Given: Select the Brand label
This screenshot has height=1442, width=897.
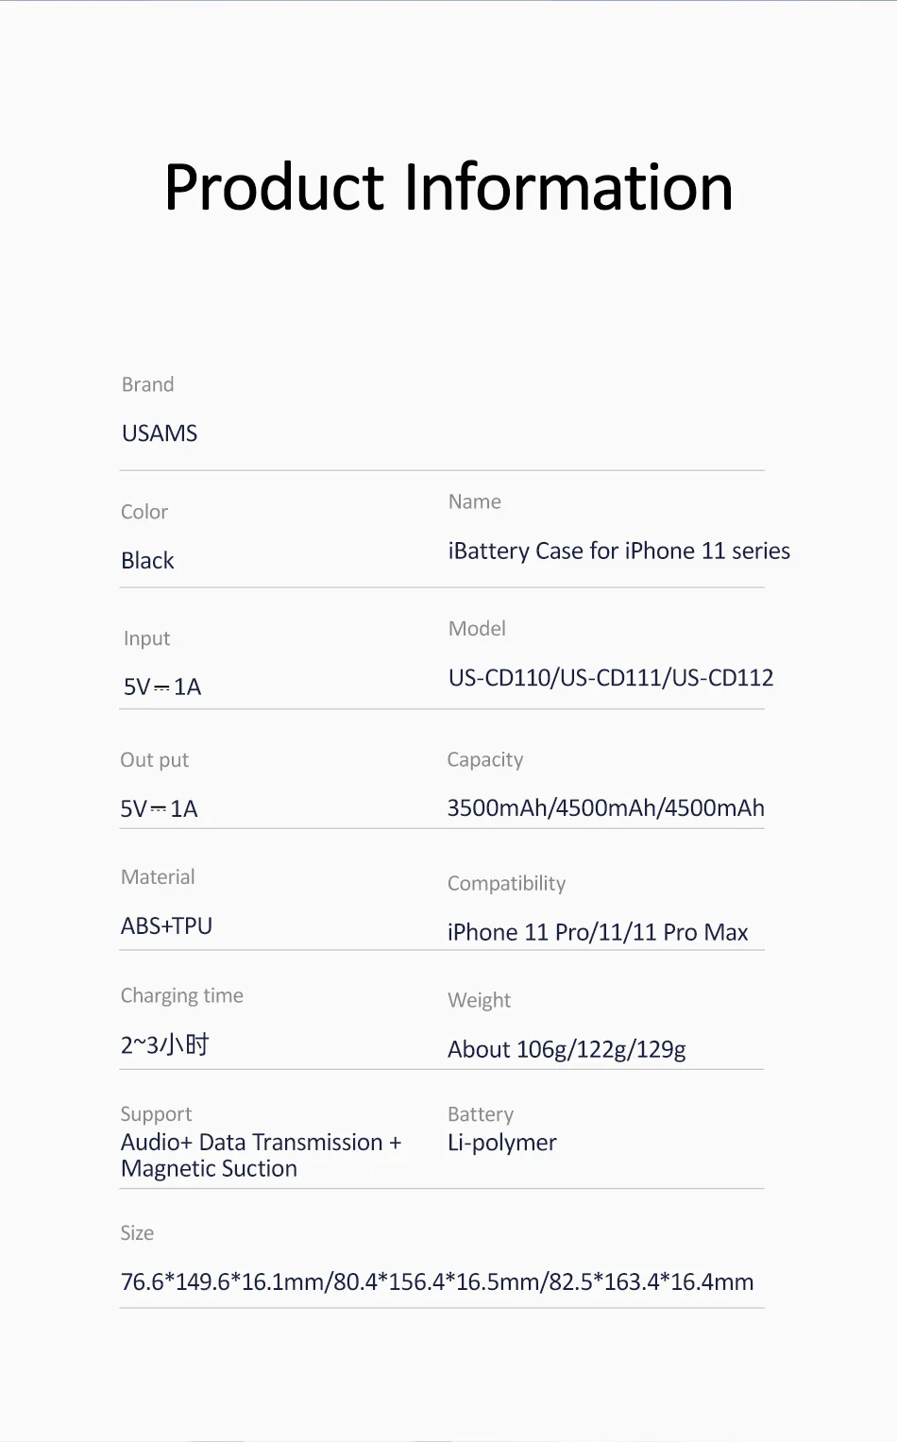Looking at the screenshot, I should coord(147,384).
